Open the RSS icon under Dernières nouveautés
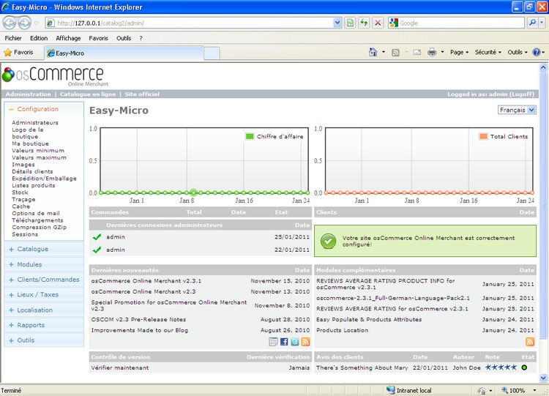Screen dimensions: 549x396 click(x=306, y=342)
